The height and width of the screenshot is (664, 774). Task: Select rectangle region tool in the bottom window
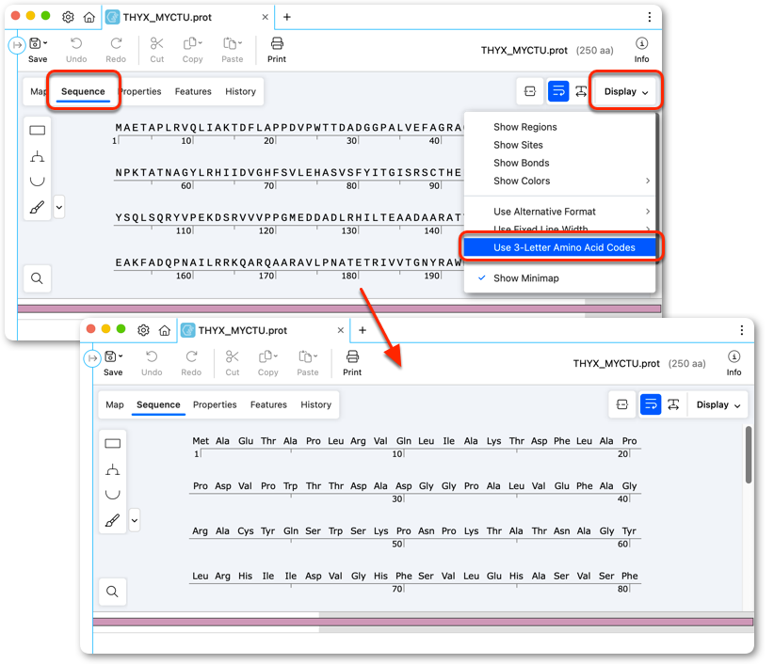(x=113, y=444)
